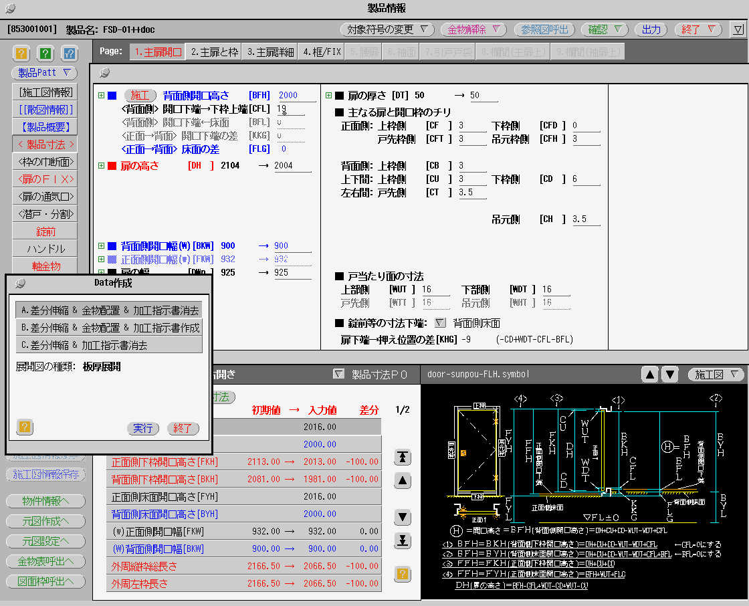Open [施工図情報] in the sidebar

coord(46,92)
